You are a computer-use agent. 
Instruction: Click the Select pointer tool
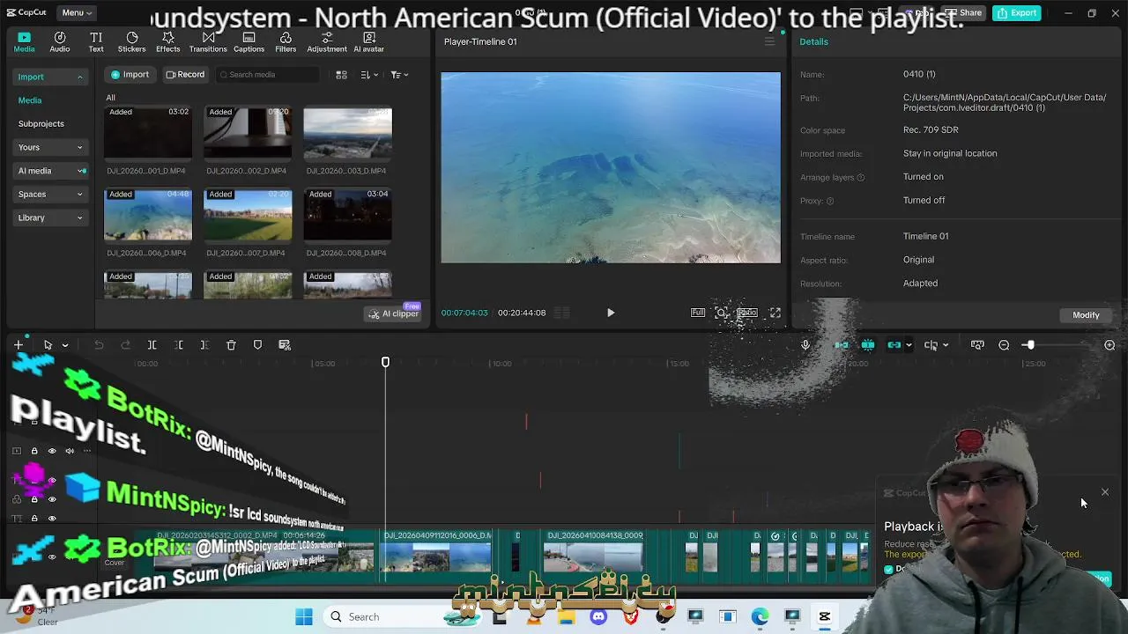(x=48, y=345)
